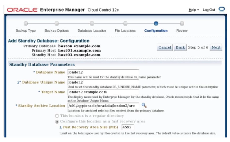Click the Review step marker
The height and width of the screenshot is (142, 230).
point(182,24)
